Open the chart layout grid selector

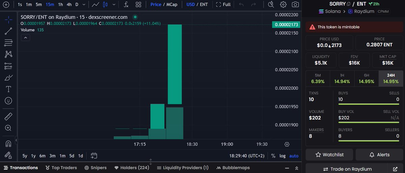click(x=138, y=5)
